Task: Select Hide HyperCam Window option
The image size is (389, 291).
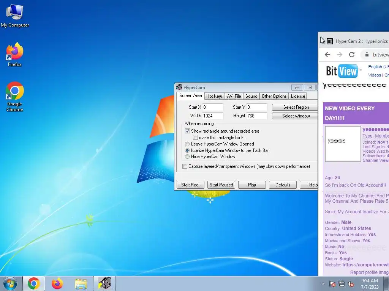Action: pyautogui.click(x=187, y=156)
